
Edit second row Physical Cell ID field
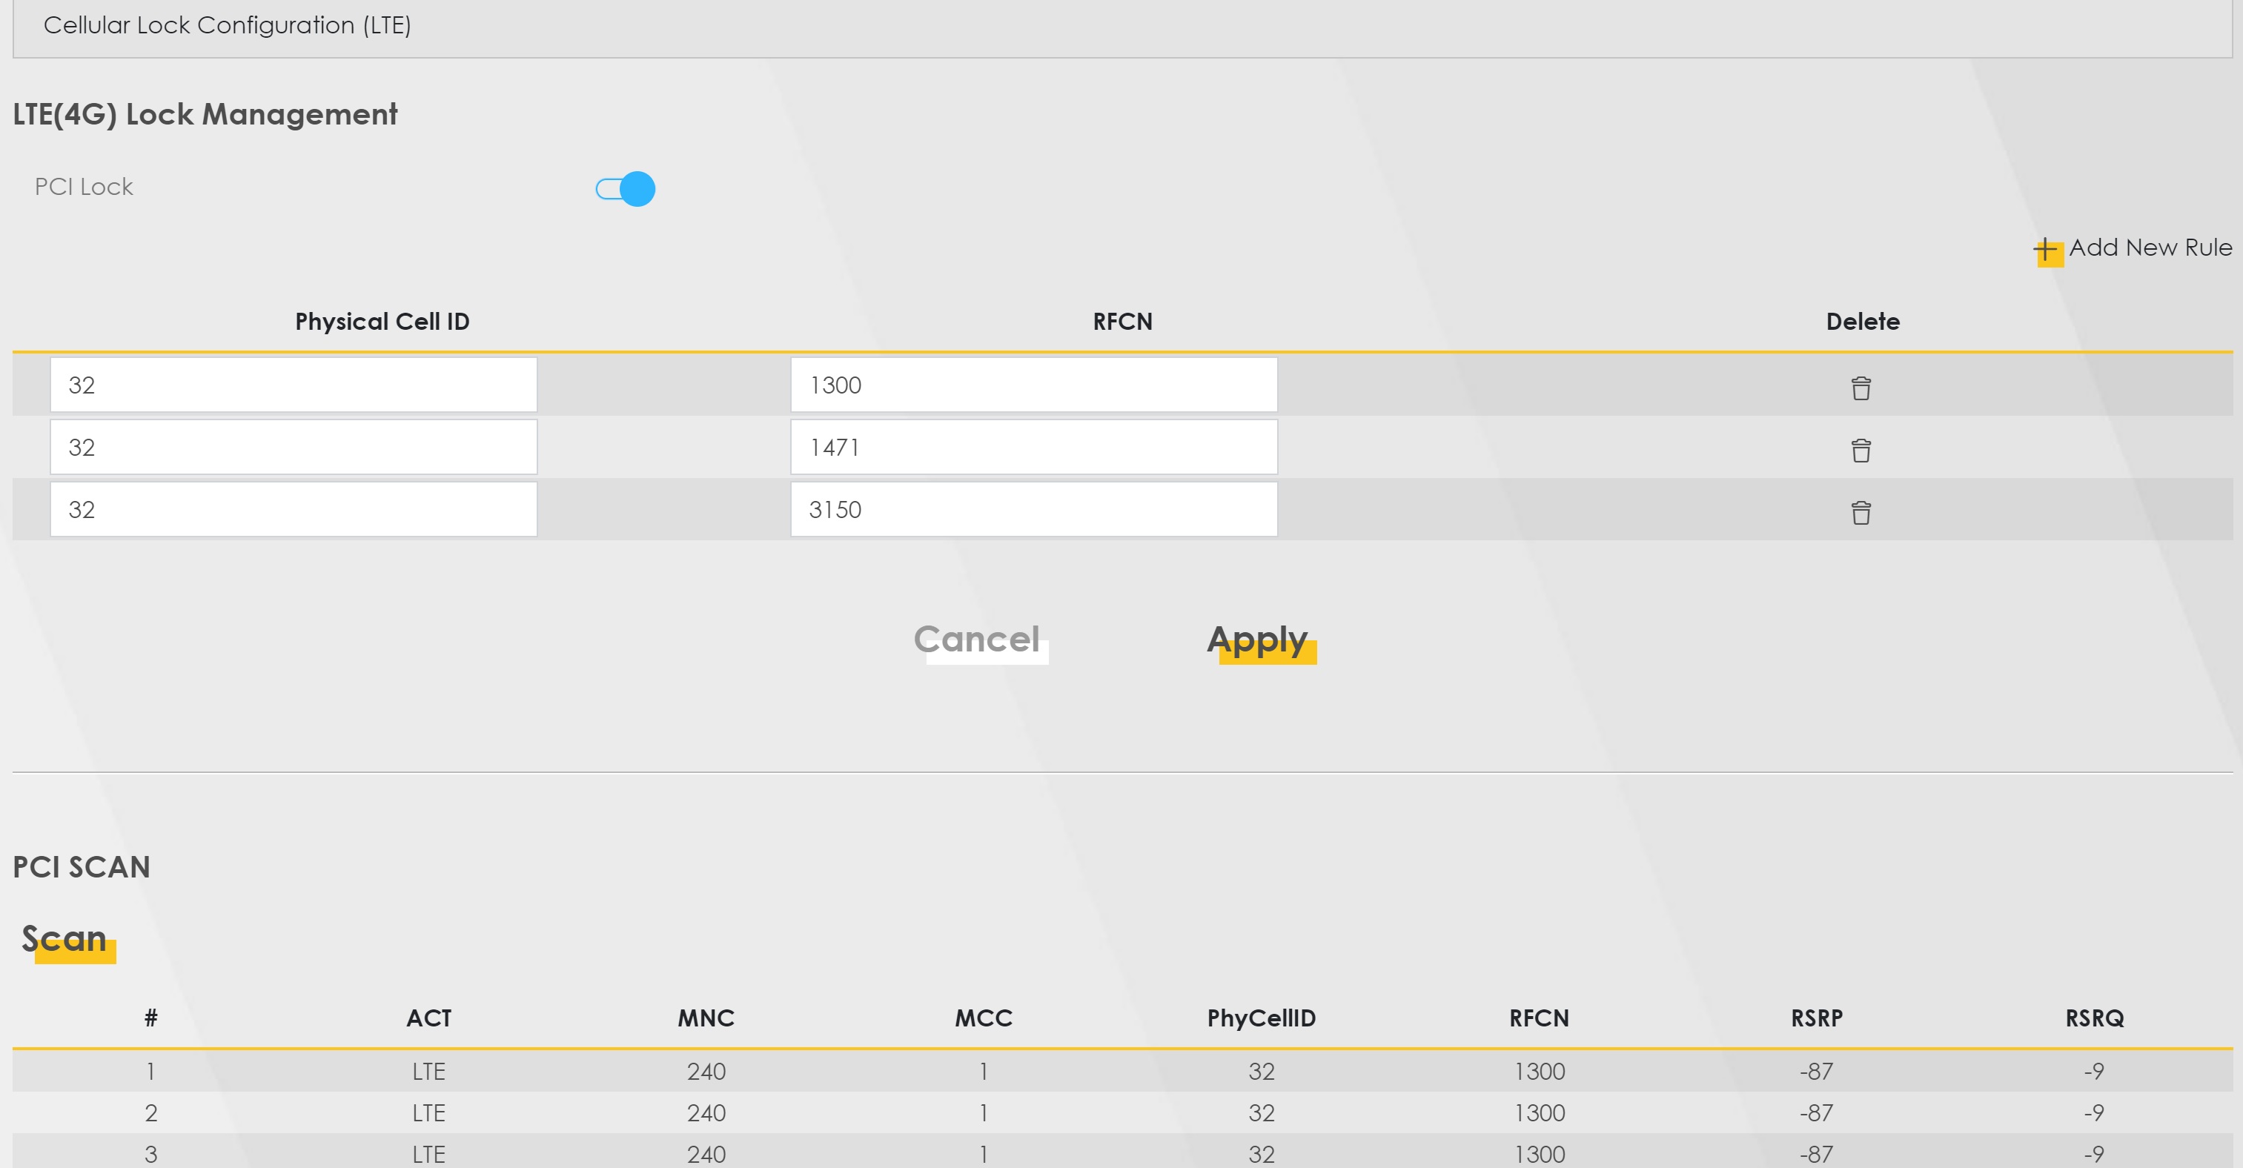pos(294,448)
